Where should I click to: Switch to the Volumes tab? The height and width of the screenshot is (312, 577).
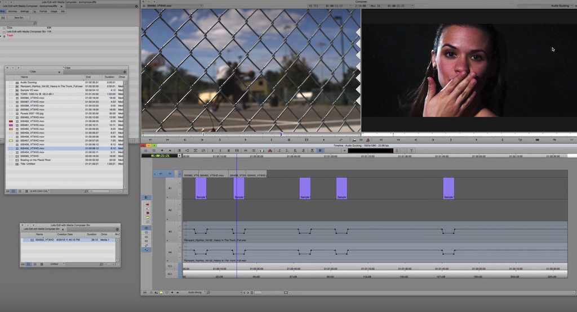[12, 11]
